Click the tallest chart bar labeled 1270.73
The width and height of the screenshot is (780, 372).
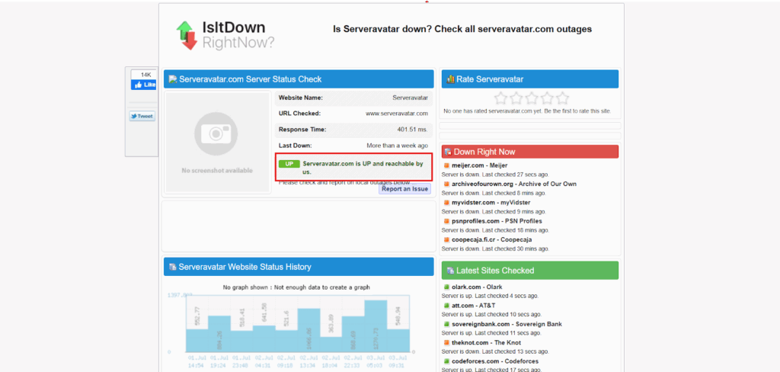(x=376, y=325)
